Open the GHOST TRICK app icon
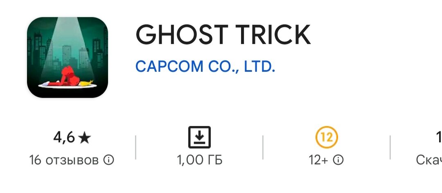This screenshot has height=193, width=442. click(x=68, y=57)
